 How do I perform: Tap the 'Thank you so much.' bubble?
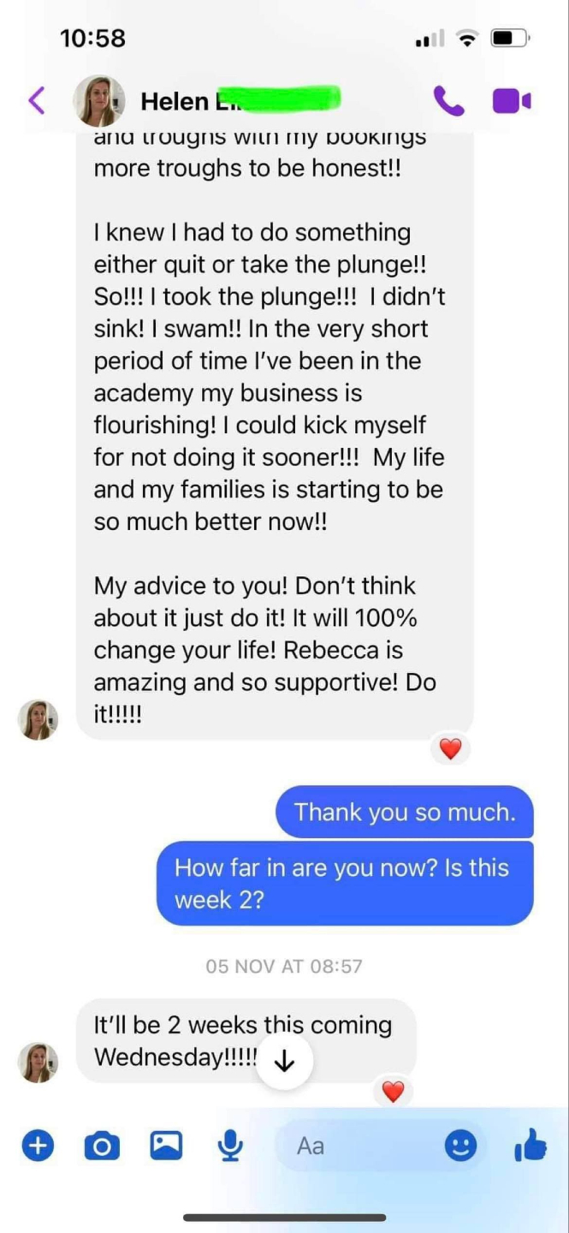pos(405,812)
